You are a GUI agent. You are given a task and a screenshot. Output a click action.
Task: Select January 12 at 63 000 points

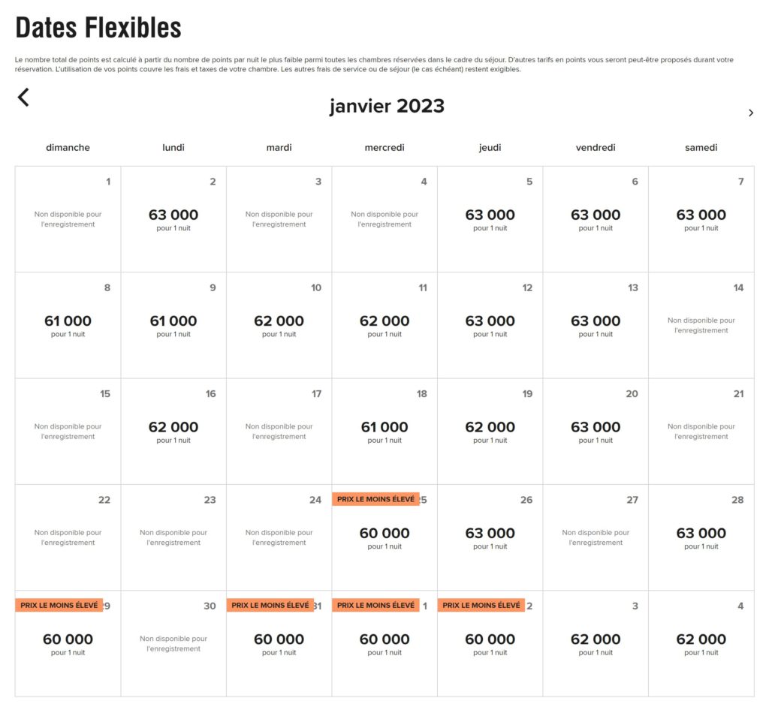[x=490, y=325]
